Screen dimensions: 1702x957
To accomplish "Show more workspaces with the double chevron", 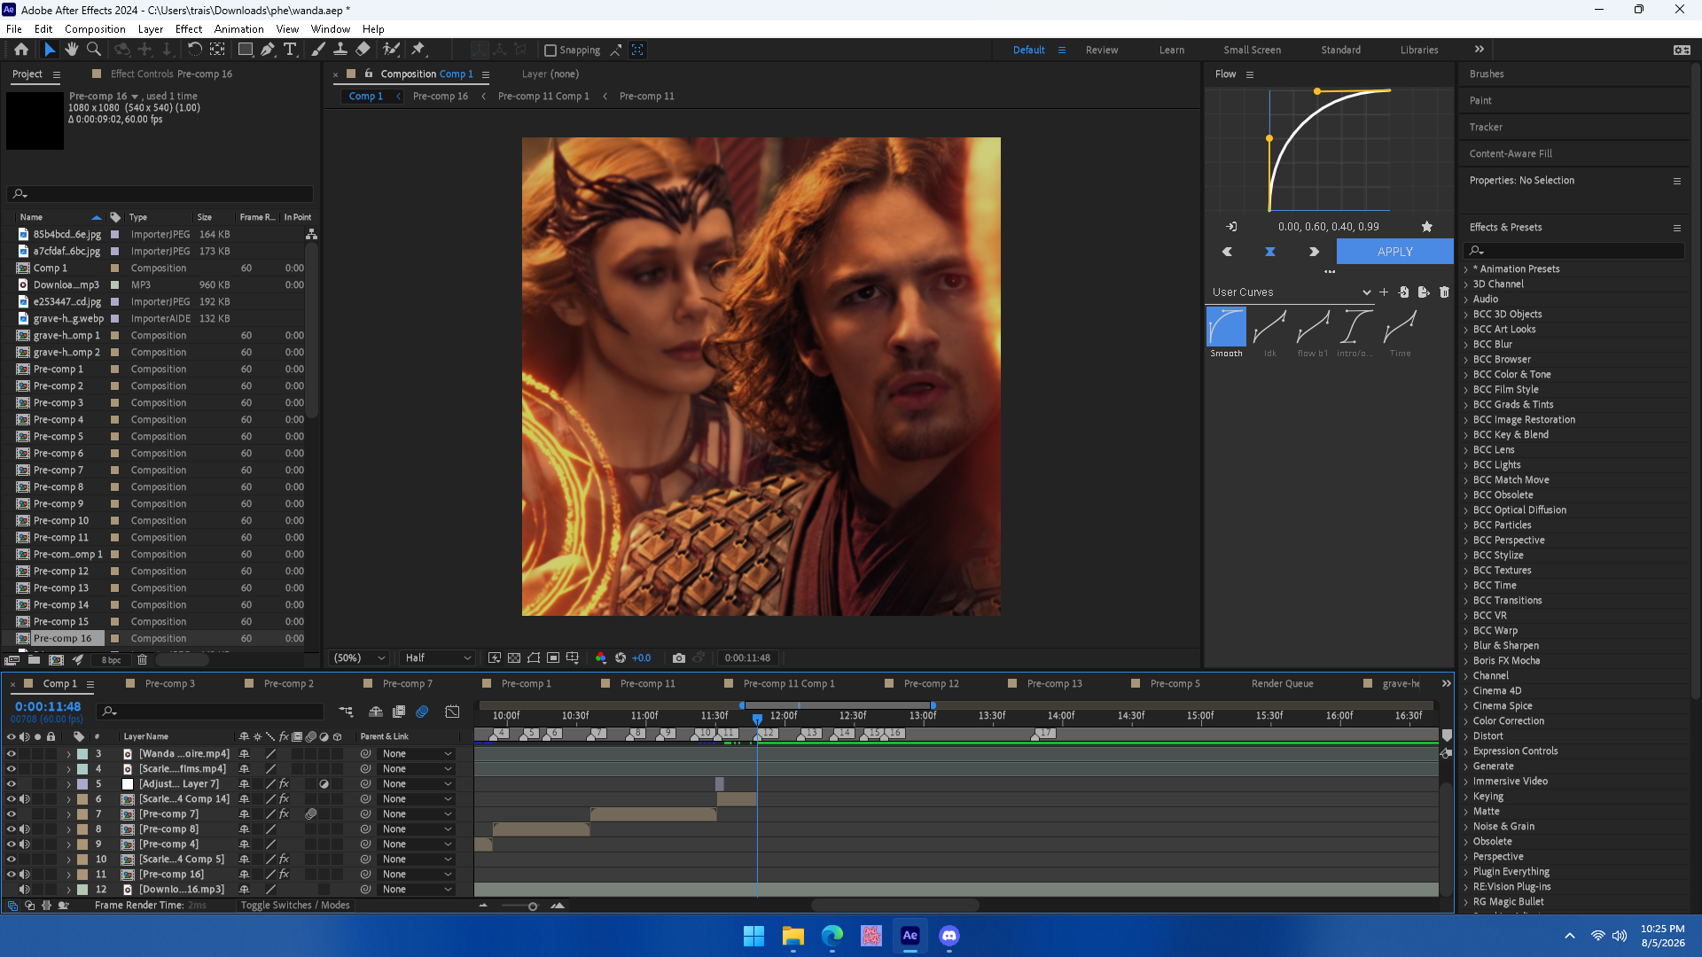I will tap(1479, 50).
